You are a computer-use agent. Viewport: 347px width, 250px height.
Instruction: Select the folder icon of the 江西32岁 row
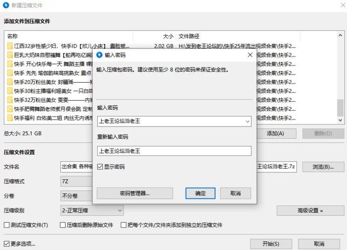10,46
